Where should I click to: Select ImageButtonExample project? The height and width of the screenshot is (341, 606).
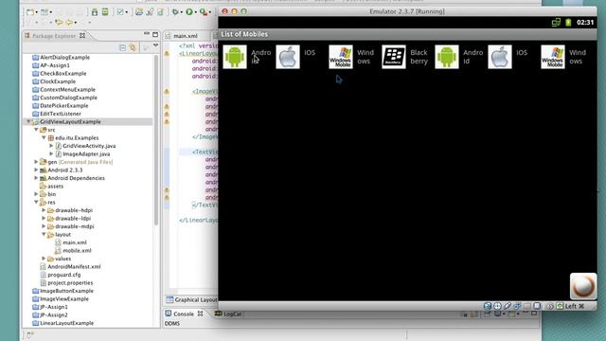[66, 291]
